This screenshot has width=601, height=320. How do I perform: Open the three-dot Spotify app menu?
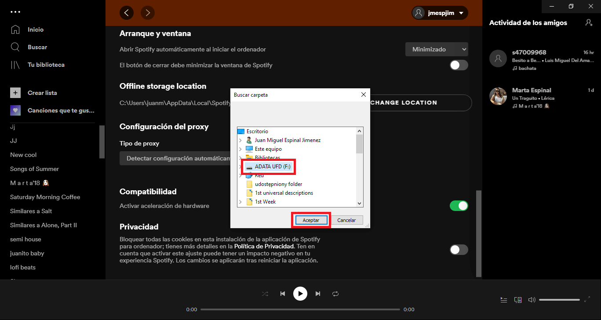click(15, 12)
